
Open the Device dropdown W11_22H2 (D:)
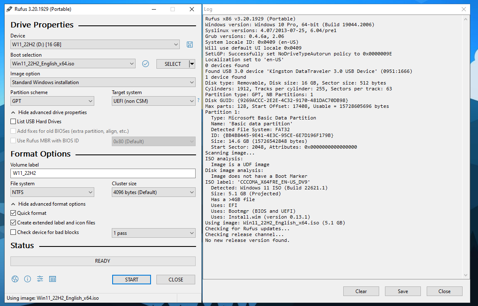coord(95,45)
